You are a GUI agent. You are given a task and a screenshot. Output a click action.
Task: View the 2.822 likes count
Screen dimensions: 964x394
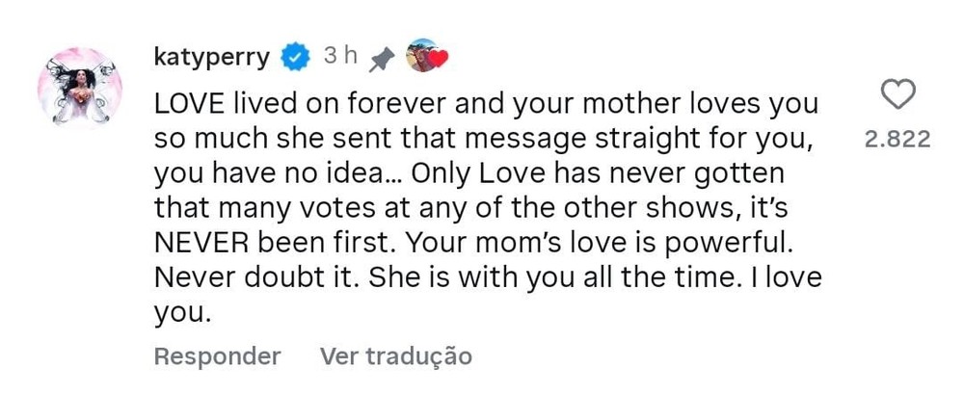point(897,139)
